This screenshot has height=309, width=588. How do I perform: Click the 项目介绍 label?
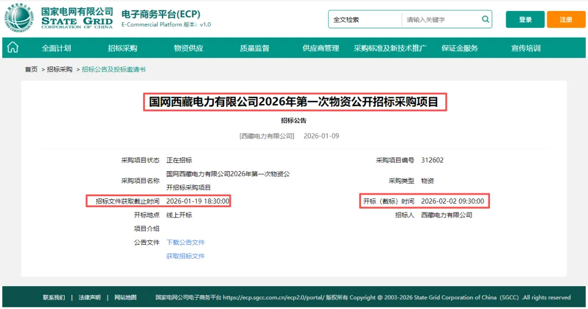[x=146, y=229]
